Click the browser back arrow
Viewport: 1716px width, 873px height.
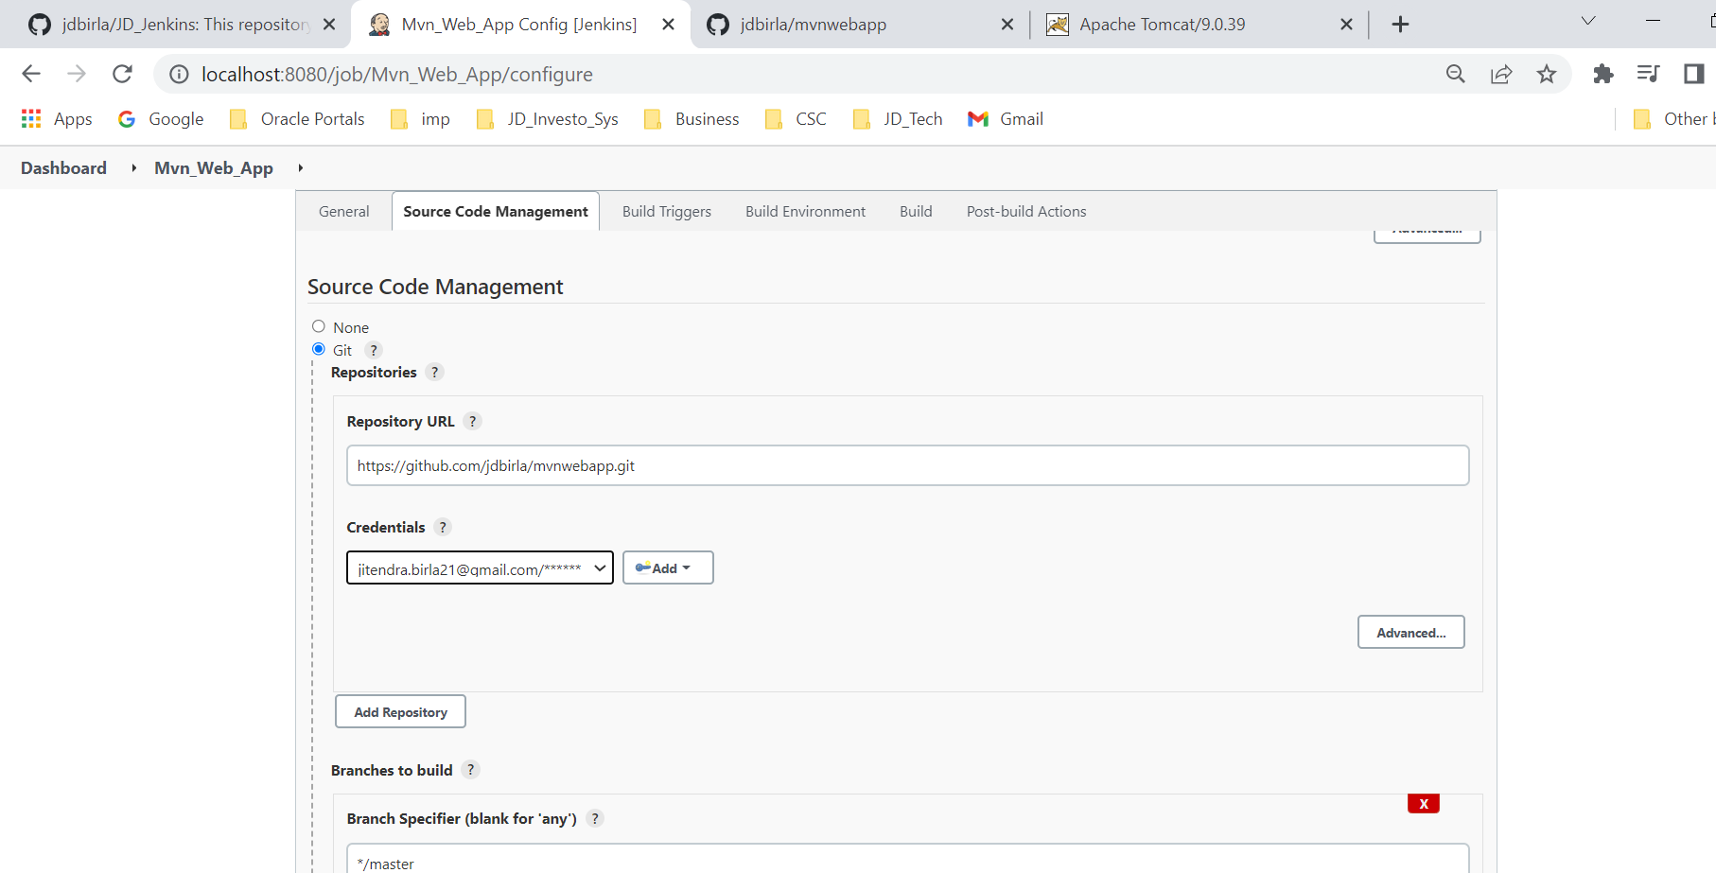[x=31, y=74]
